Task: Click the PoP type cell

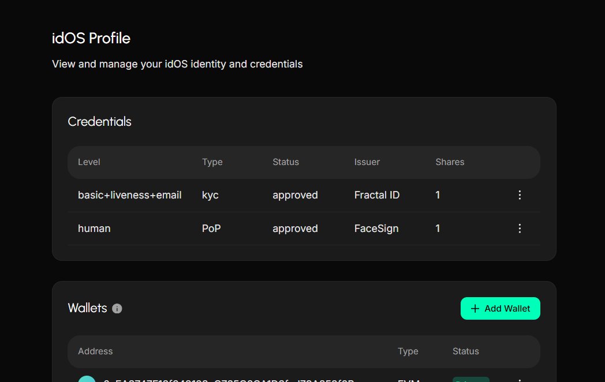Action: tap(211, 229)
